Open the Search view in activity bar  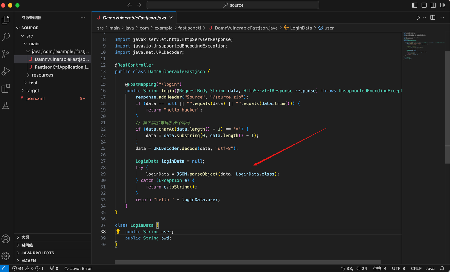pos(6,37)
